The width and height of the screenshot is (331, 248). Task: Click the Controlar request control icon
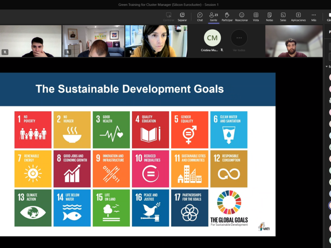coord(168,17)
